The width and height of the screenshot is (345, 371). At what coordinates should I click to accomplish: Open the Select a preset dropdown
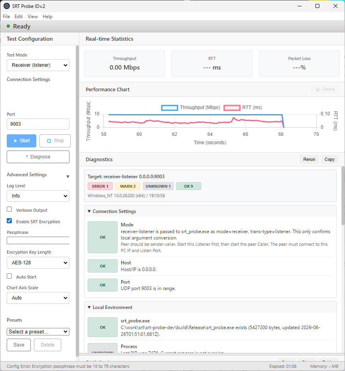tap(38, 332)
